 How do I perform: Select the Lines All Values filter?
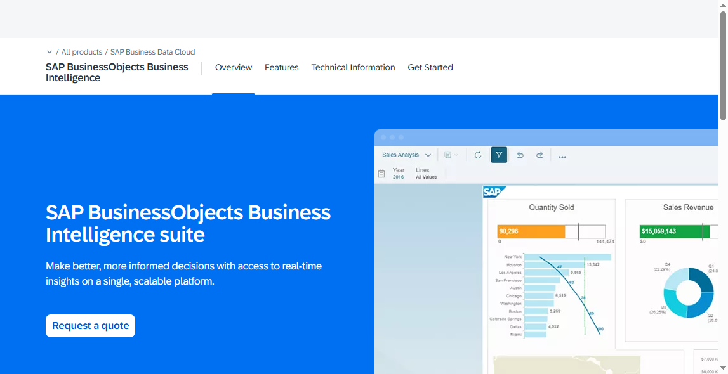click(x=427, y=173)
